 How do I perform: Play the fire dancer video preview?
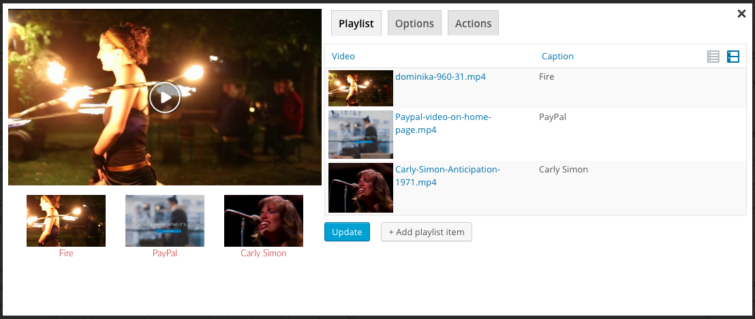(x=165, y=97)
